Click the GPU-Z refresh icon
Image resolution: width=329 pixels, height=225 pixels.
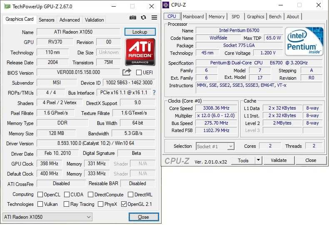point(143,17)
